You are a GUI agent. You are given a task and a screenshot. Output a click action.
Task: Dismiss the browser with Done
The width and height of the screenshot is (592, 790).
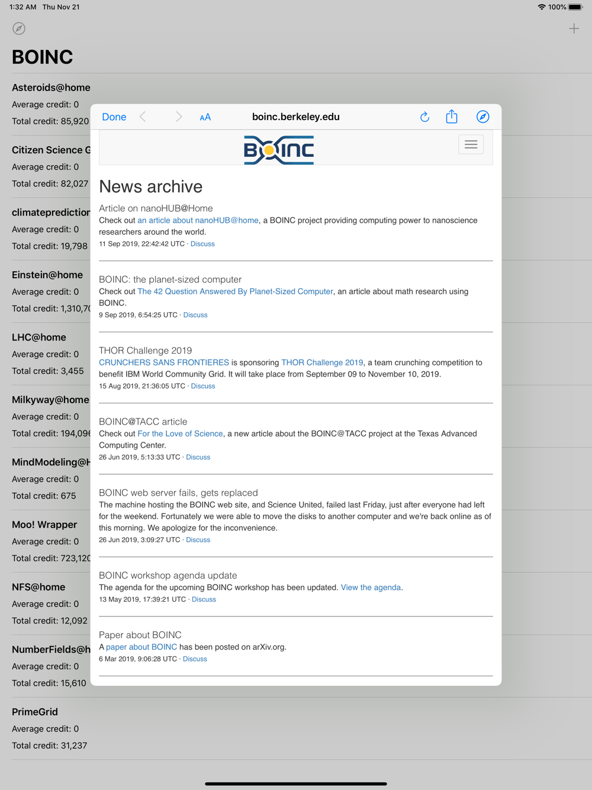coord(114,117)
